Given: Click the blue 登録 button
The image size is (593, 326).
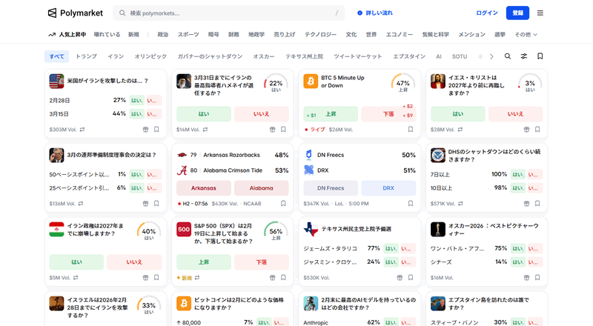Looking at the screenshot, I should pyautogui.click(x=517, y=13).
